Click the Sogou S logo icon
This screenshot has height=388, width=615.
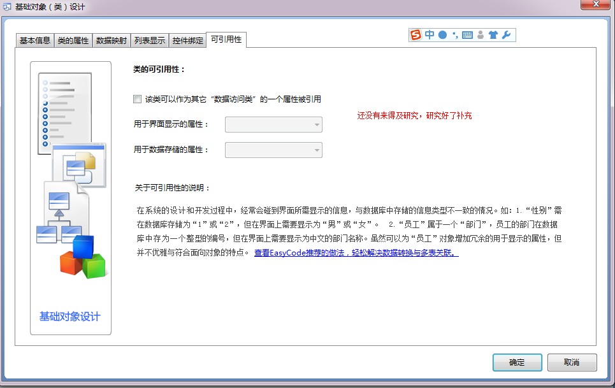416,35
